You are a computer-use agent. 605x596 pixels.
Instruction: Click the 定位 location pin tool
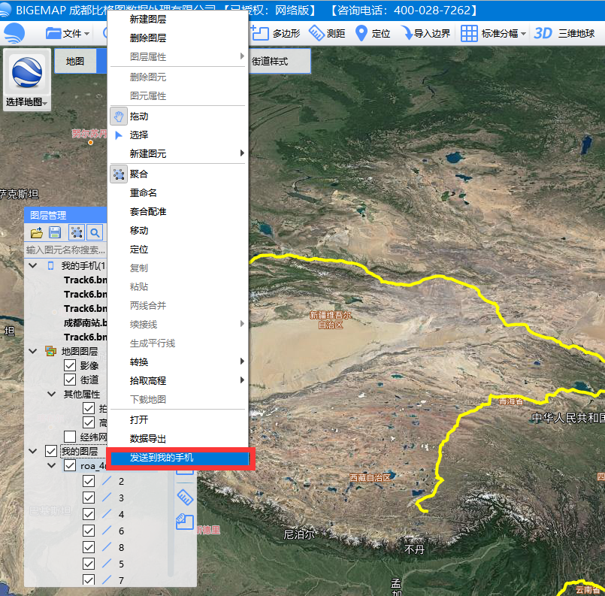373,34
